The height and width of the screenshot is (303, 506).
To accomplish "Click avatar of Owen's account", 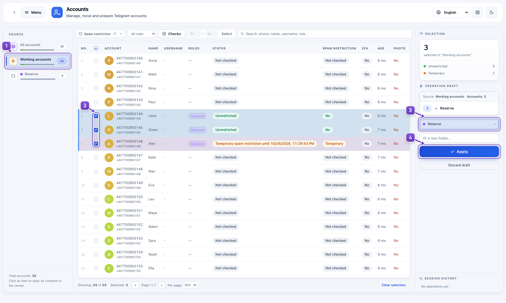I will [109, 130].
